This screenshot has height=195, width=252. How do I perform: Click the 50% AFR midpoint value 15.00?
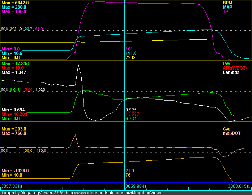pos(27,89)
